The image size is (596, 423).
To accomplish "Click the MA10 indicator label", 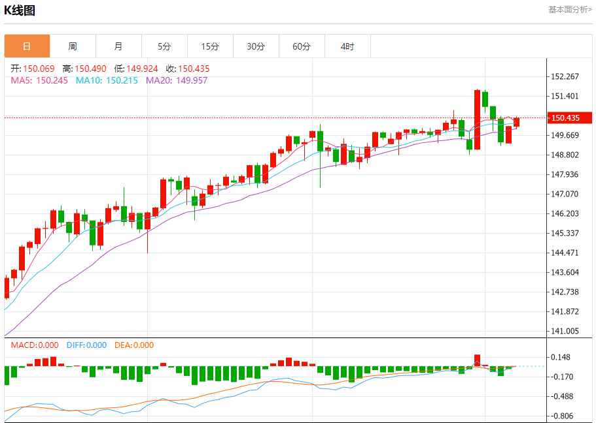I will tap(107, 80).
